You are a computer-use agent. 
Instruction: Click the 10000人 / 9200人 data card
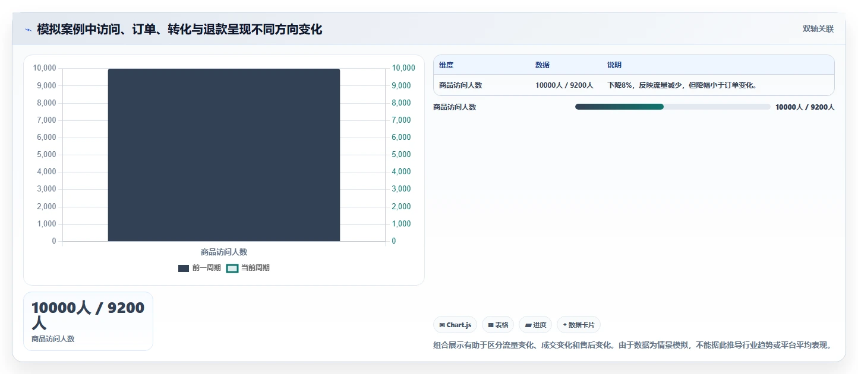click(x=88, y=321)
